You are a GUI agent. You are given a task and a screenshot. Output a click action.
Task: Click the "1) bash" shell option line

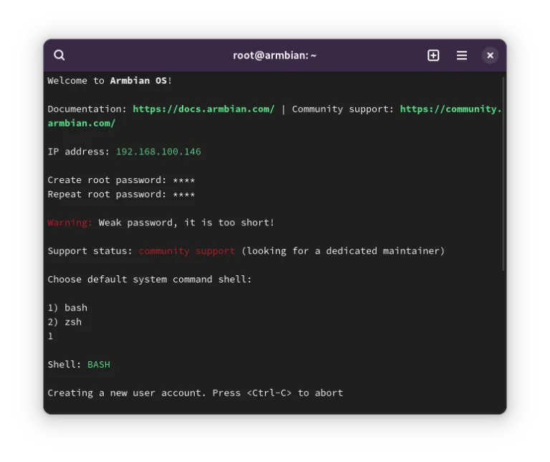coord(67,308)
